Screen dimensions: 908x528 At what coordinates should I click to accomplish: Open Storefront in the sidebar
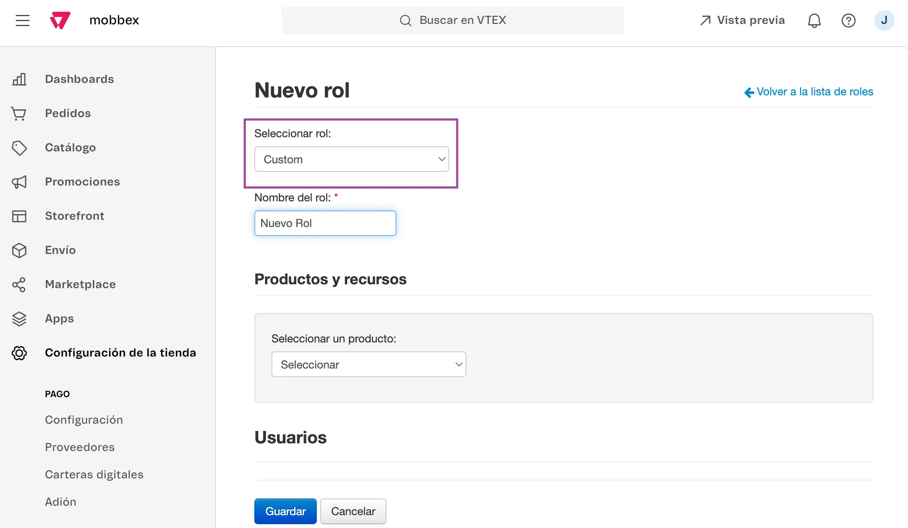(x=75, y=216)
